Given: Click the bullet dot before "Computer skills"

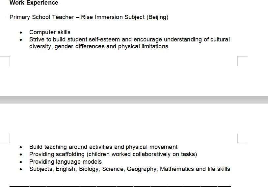Looking at the screenshot, I should click(21, 33).
